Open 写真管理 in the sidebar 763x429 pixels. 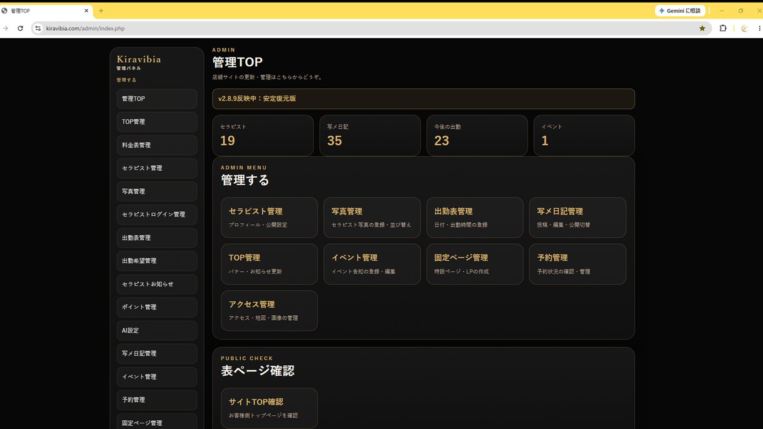(156, 191)
